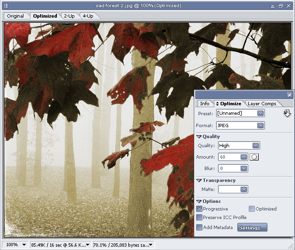Check Preserve ICC Profile option
This screenshot has width=295, height=250.
point(200,218)
